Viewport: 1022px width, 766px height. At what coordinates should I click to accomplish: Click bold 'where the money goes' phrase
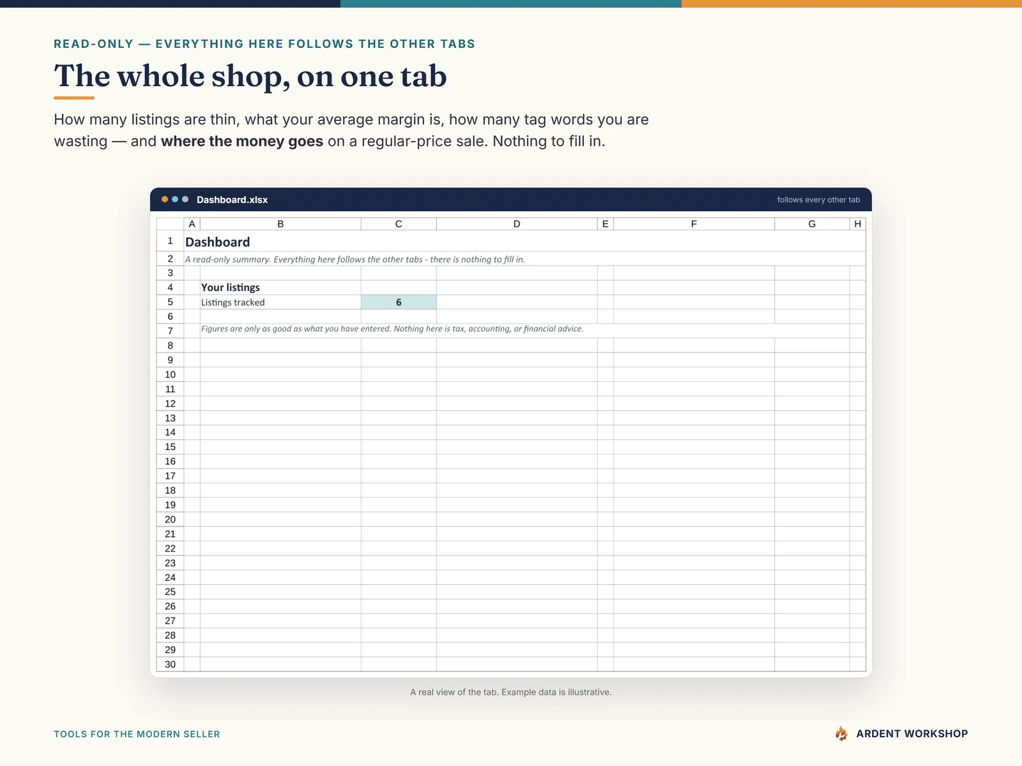[x=242, y=141]
